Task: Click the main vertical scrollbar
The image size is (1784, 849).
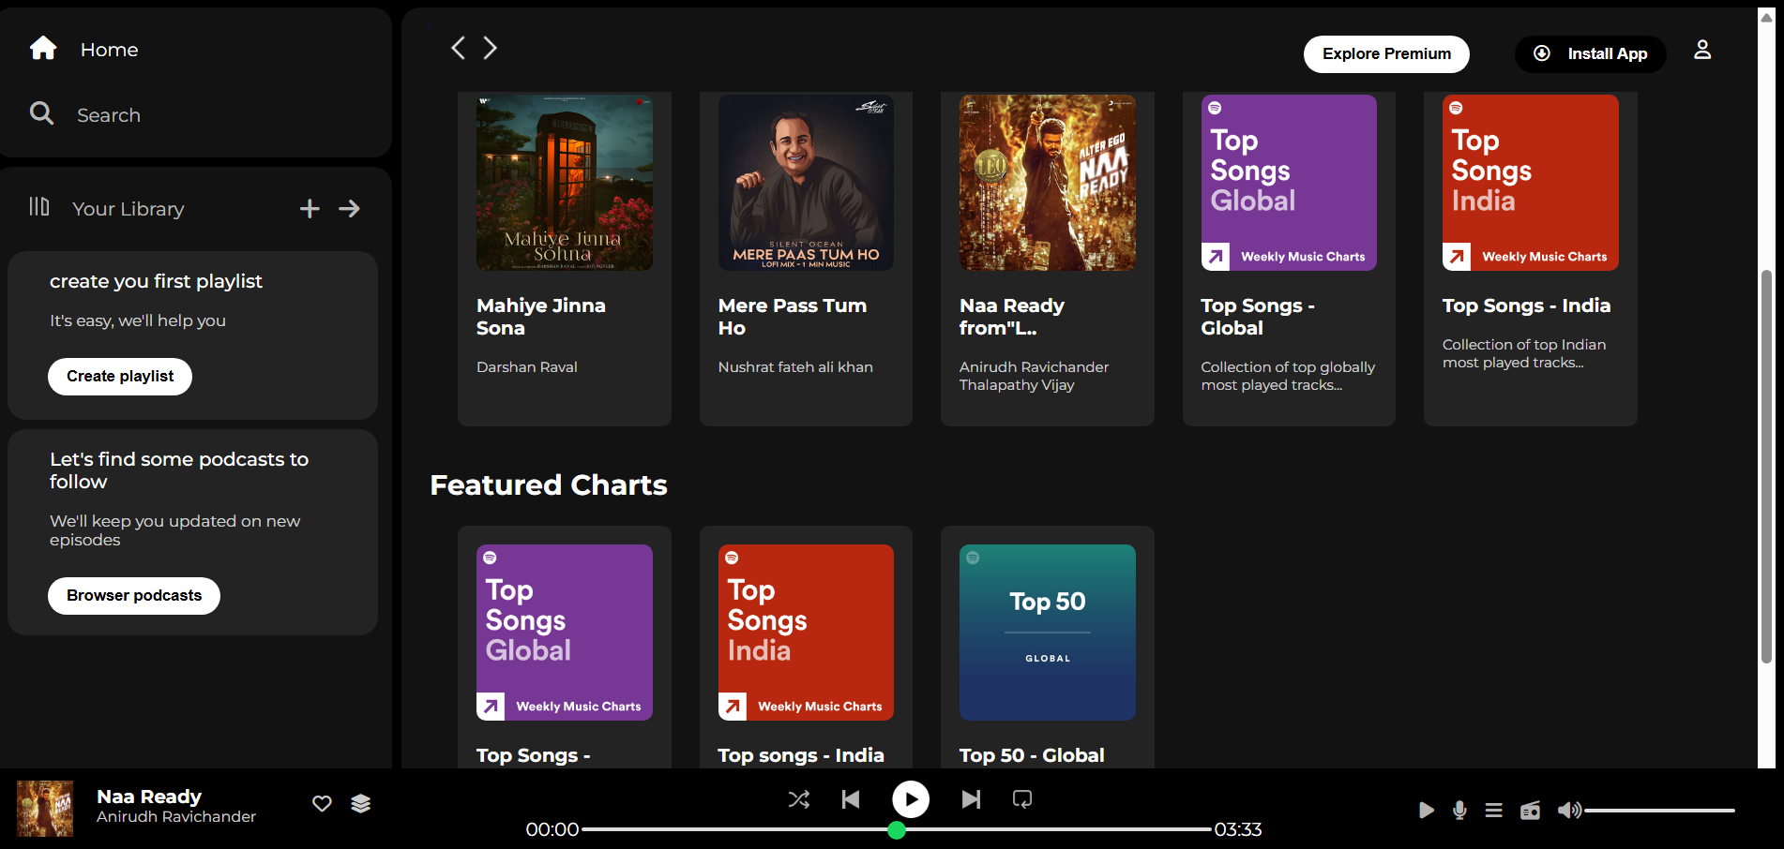Action: 1767,467
